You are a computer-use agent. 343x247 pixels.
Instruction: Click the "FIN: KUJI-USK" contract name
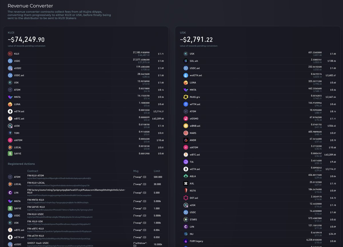click(x=35, y=221)
